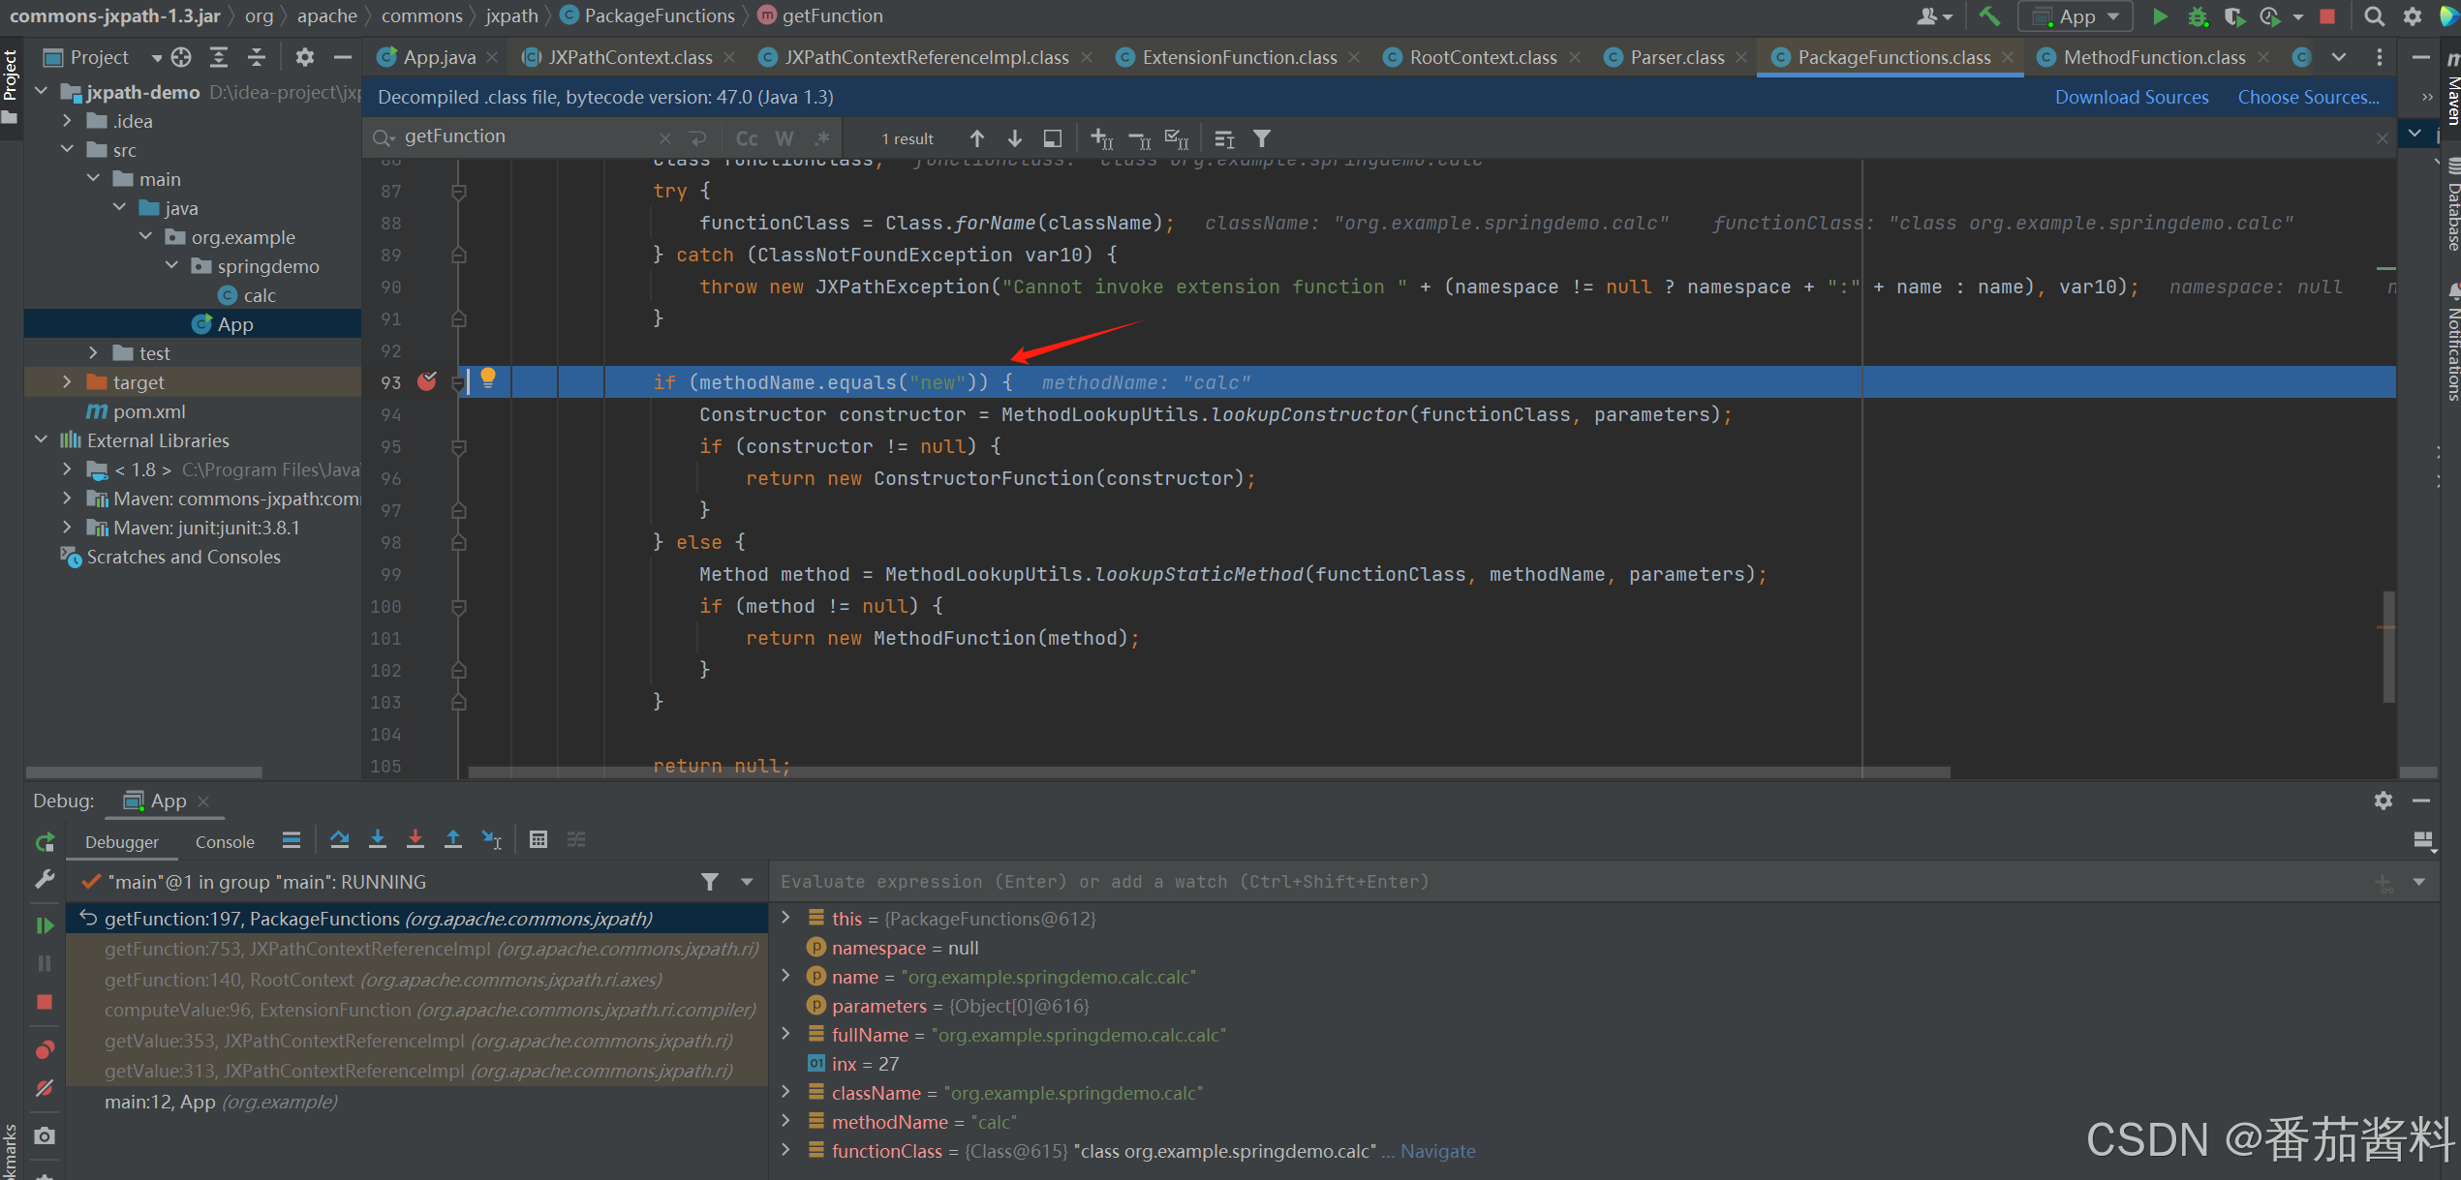This screenshot has width=2461, height=1180.
Task: Filter search results funnel icon
Action: point(1262,138)
